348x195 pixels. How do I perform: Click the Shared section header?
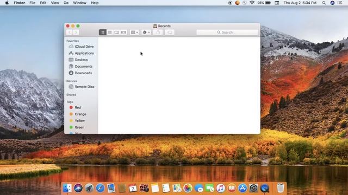[71, 95]
